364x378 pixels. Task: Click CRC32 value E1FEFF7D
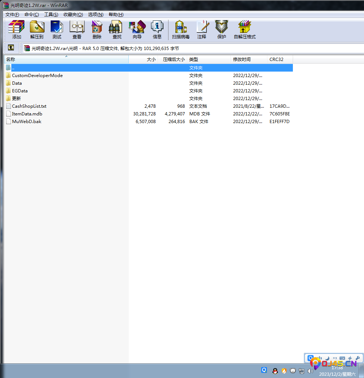pyautogui.click(x=279, y=122)
